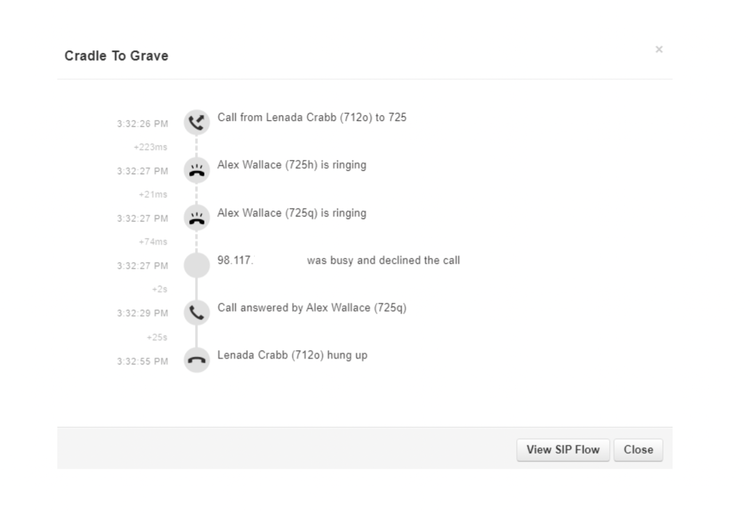Screen dimensions: 751x513
Task: Click the 'was busy and declined the call' text
Action: (383, 261)
